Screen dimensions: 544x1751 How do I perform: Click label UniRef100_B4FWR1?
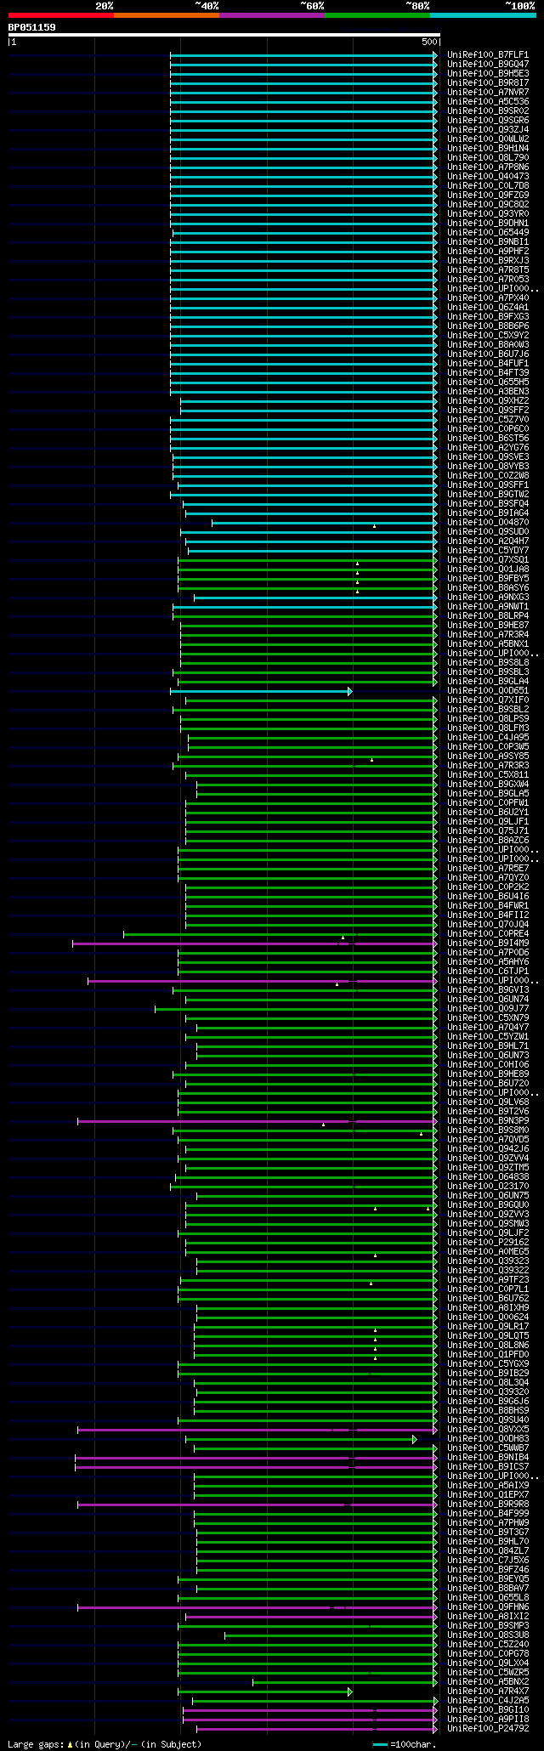pyautogui.click(x=488, y=906)
